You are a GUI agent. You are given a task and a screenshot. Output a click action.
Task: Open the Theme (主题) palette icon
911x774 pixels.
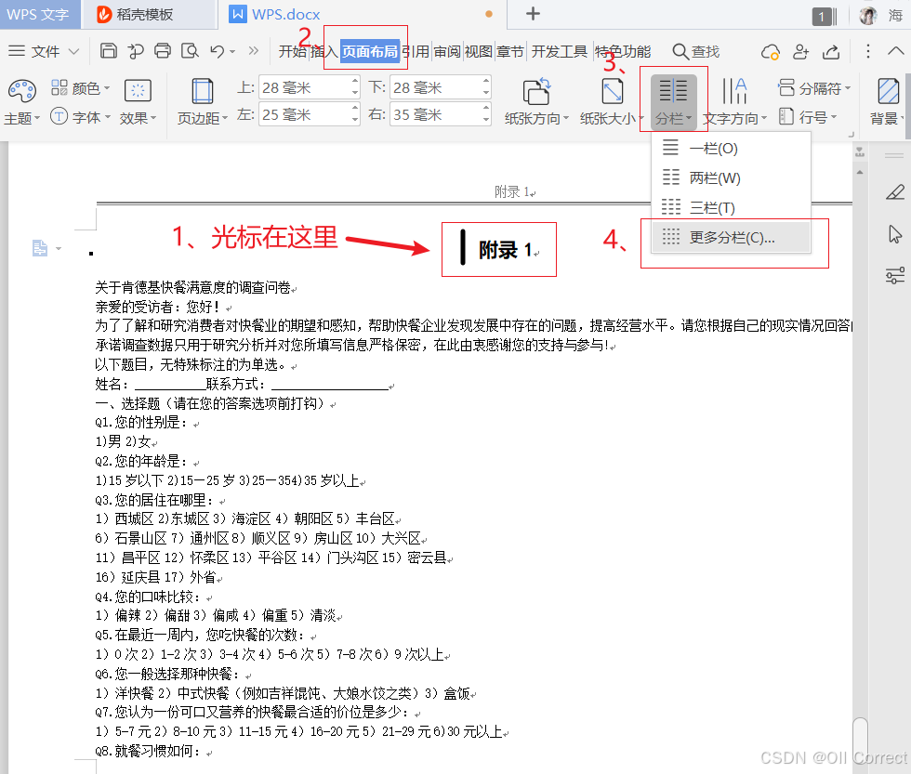click(x=22, y=91)
